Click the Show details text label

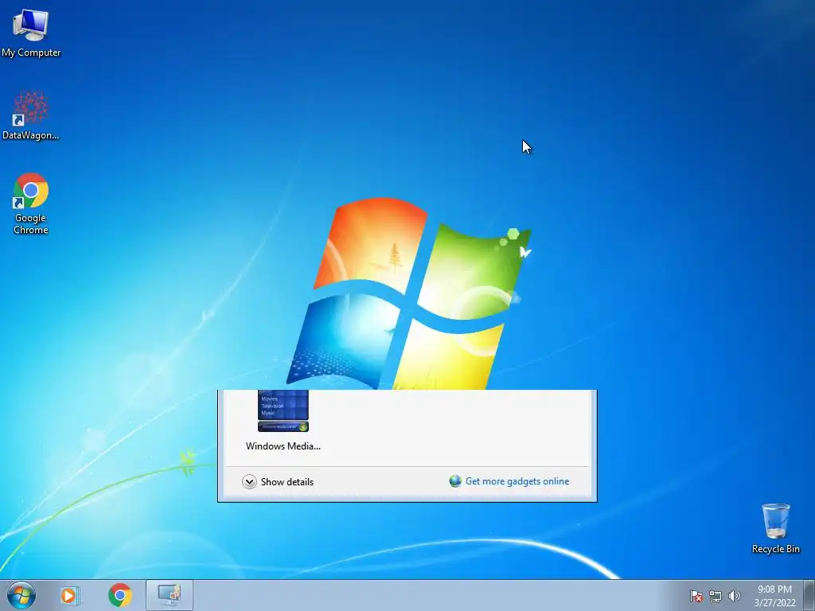287,481
